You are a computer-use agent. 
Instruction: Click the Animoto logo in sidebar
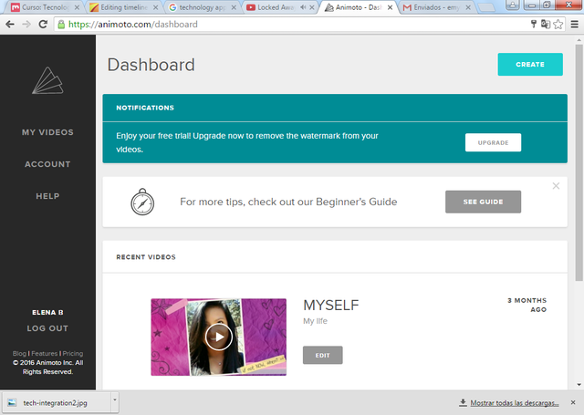point(47,80)
